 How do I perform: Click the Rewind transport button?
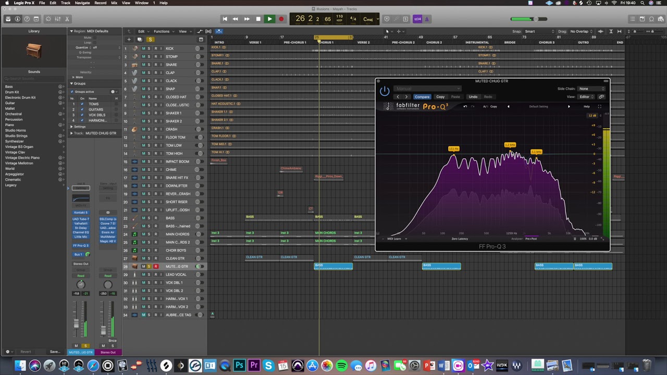coord(235,19)
